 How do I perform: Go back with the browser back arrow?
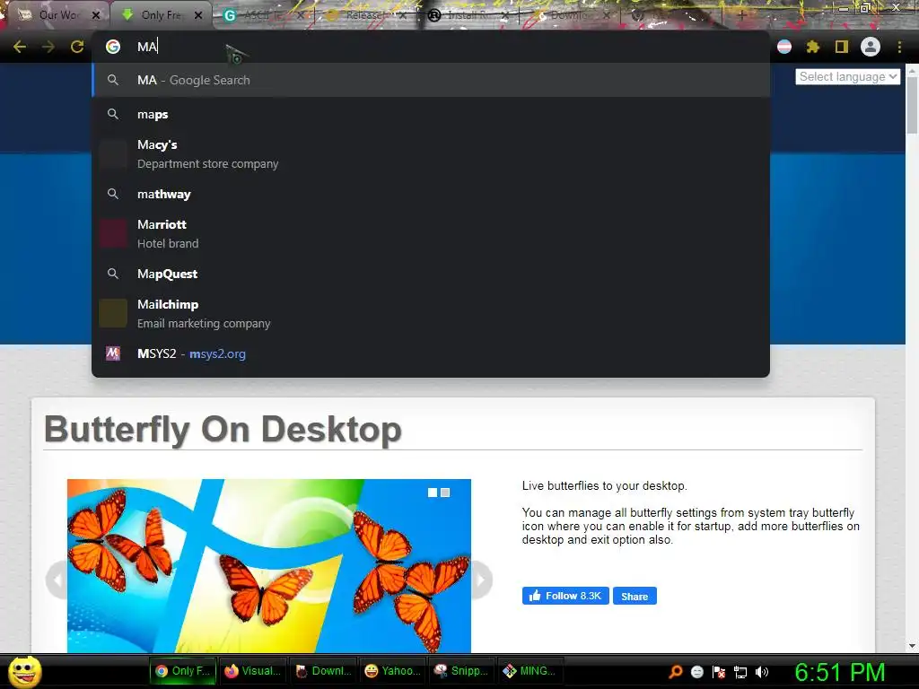coord(20,47)
